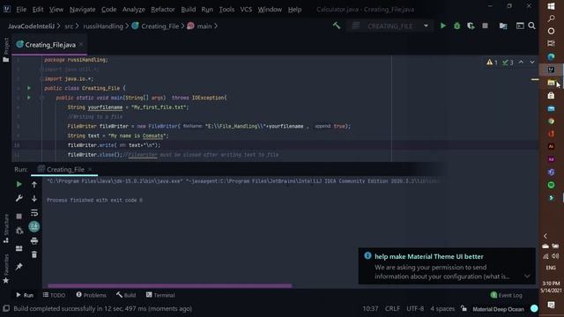The height and width of the screenshot is (317, 564).
Task: Click the console horizontal scrollbar
Action: click(170, 286)
